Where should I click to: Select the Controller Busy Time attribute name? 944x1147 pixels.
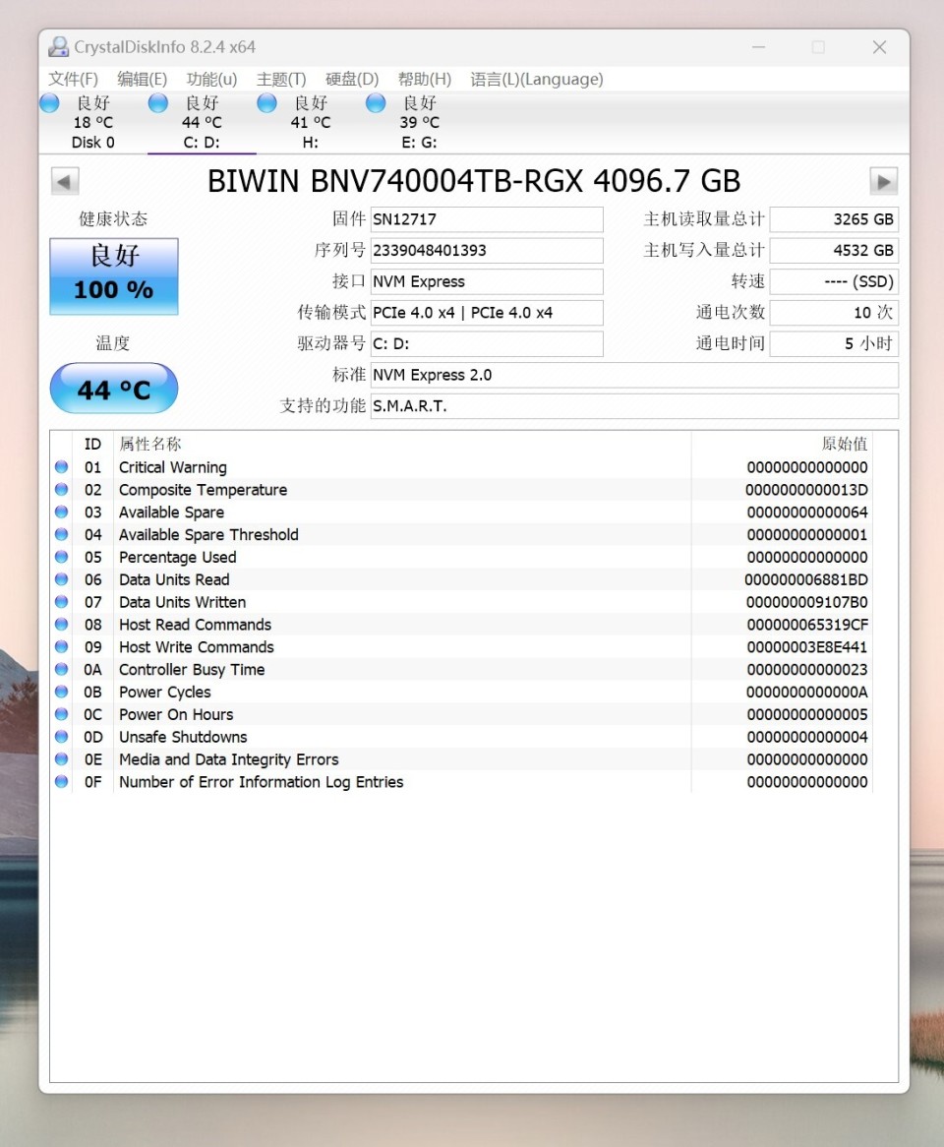192,669
